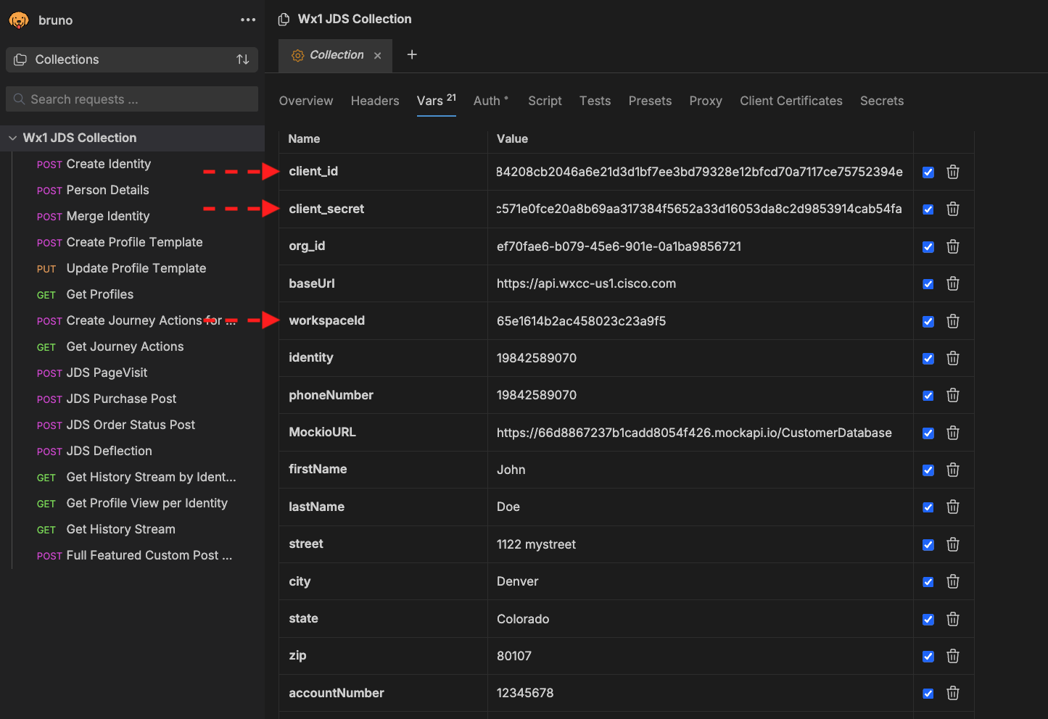Viewport: 1048px width, 719px height.
Task: Delete the org_id variable via trash icon
Action: point(953,246)
